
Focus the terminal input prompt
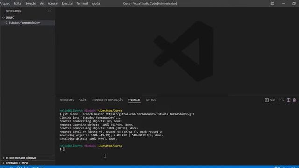click(64, 149)
